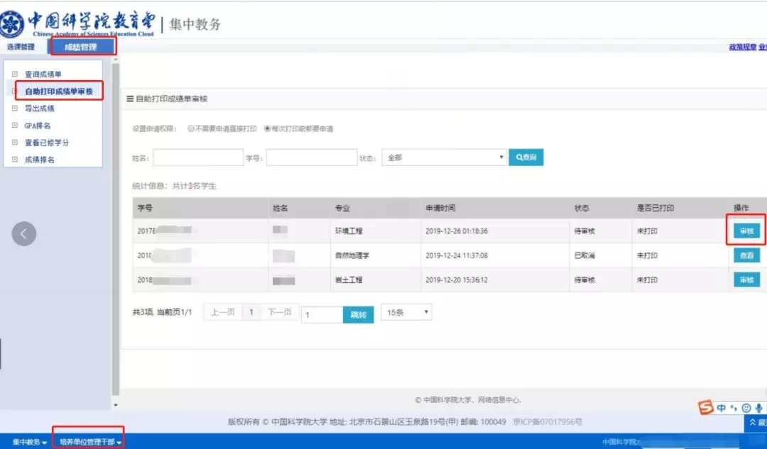The height and width of the screenshot is (449, 767).
Task: Open 导出成绩 in the sidebar
Action: [40, 109]
